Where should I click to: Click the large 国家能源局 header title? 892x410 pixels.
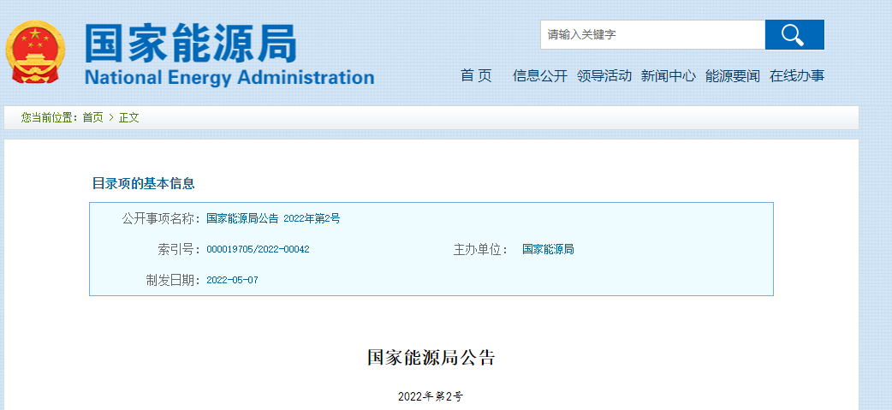point(191,43)
